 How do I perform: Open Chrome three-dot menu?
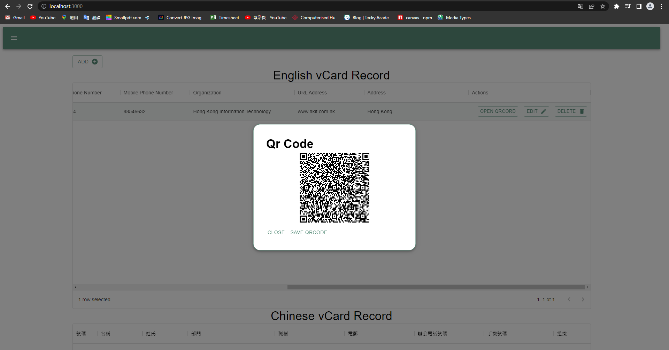click(x=661, y=6)
